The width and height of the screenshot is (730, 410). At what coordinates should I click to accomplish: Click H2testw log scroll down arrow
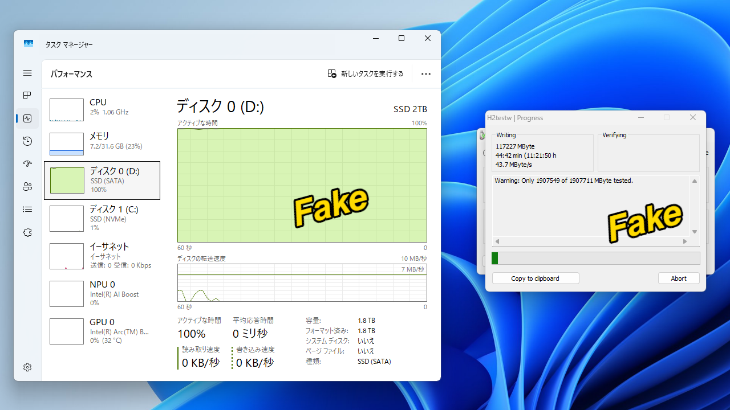point(695,232)
